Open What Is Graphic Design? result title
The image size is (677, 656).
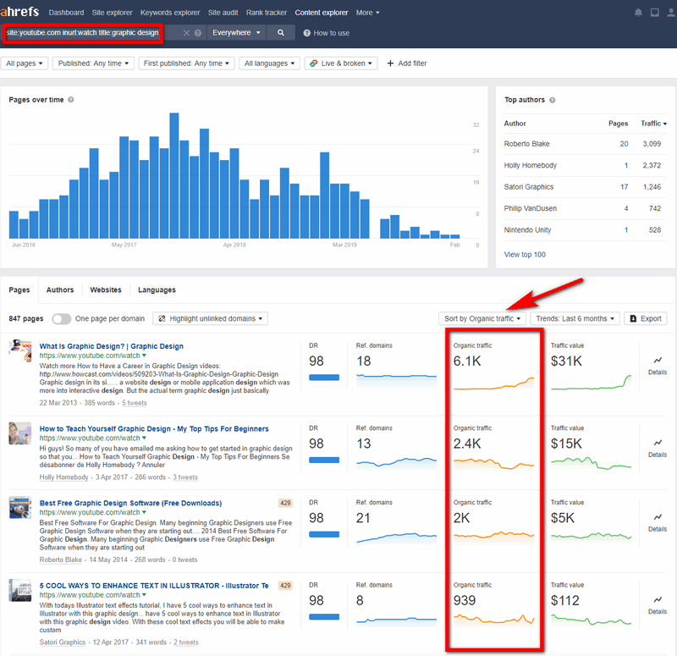click(x=112, y=346)
